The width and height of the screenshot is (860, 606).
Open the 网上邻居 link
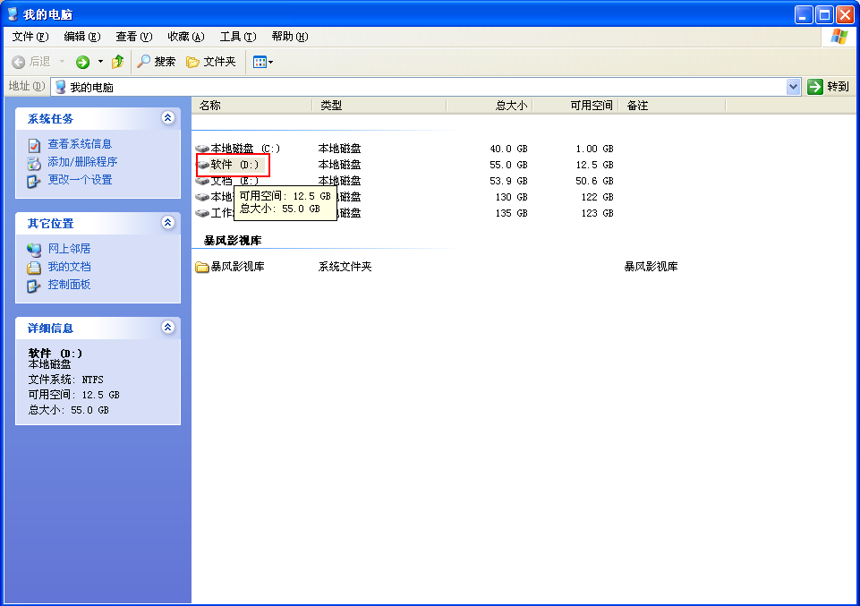pos(69,249)
